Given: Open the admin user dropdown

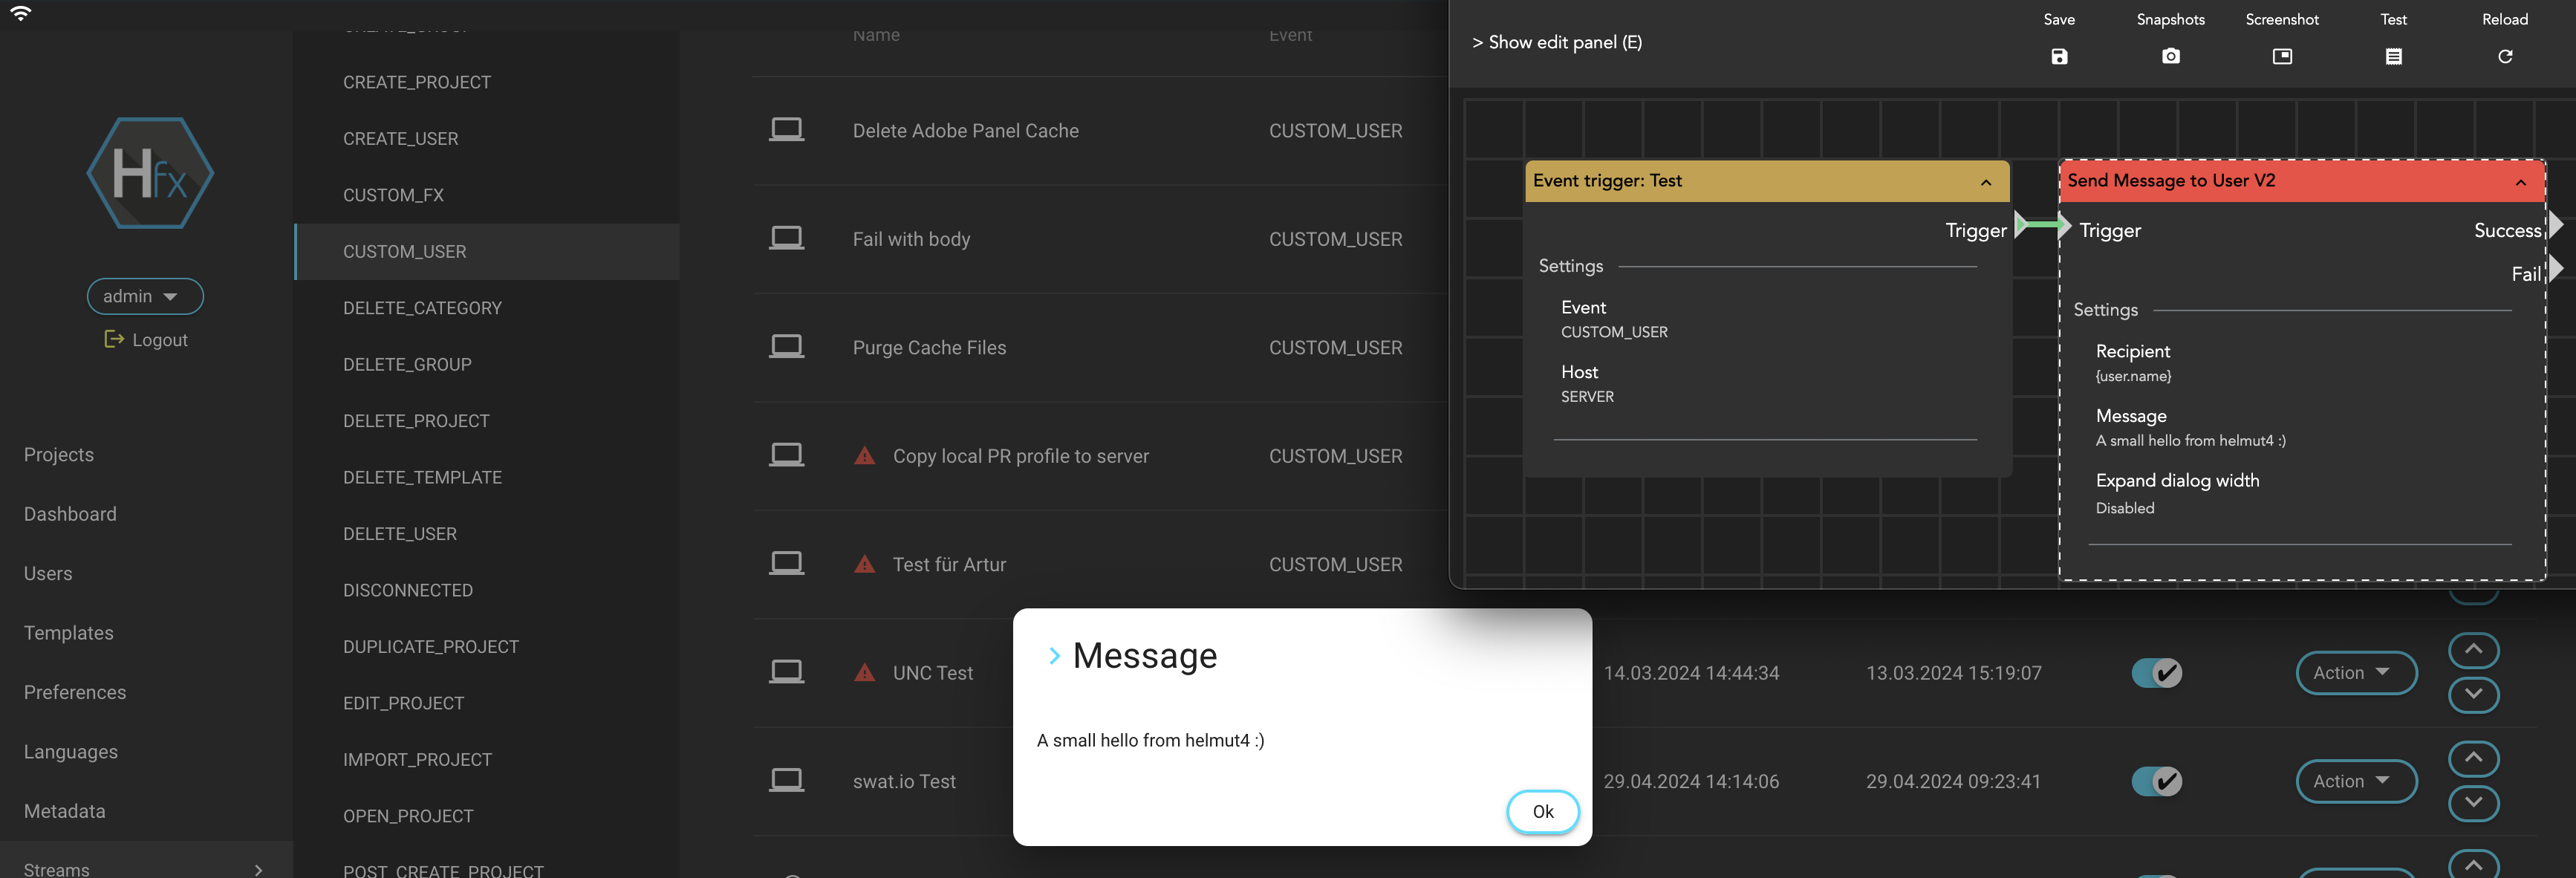Looking at the screenshot, I should click(145, 296).
